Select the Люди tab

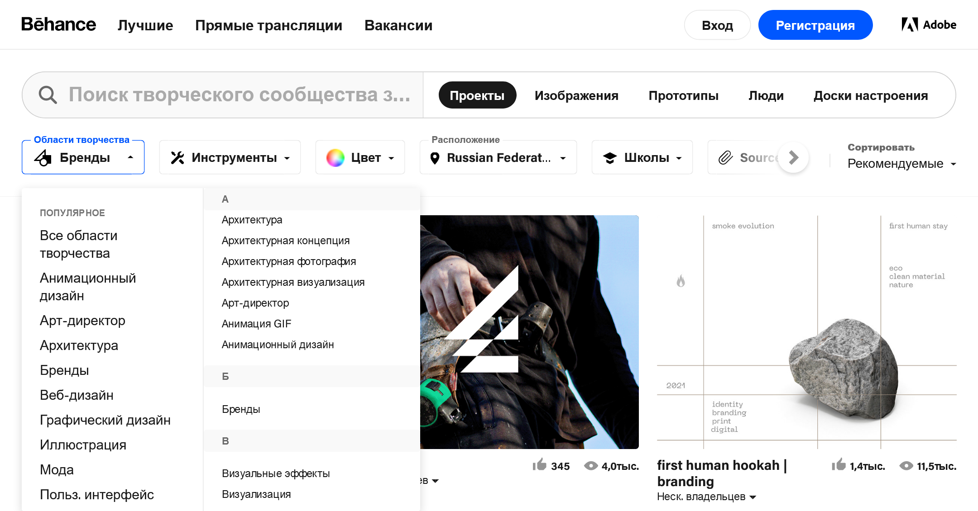coord(767,95)
